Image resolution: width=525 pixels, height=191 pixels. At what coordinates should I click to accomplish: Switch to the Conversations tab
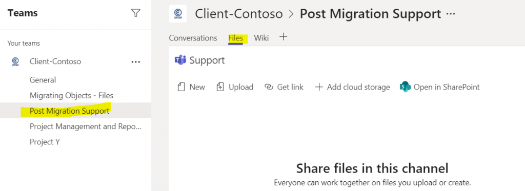(x=193, y=38)
